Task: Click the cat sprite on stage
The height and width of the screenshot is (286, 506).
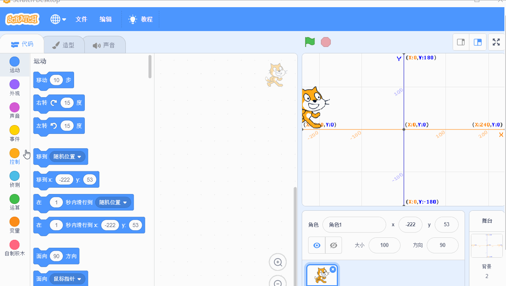Action: pos(315,106)
